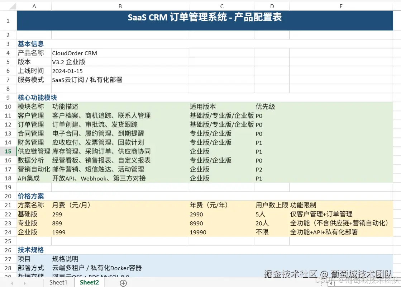Select column B header
This screenshot has height=287, width=401.
pyautogui.click(x=120, y=6)
